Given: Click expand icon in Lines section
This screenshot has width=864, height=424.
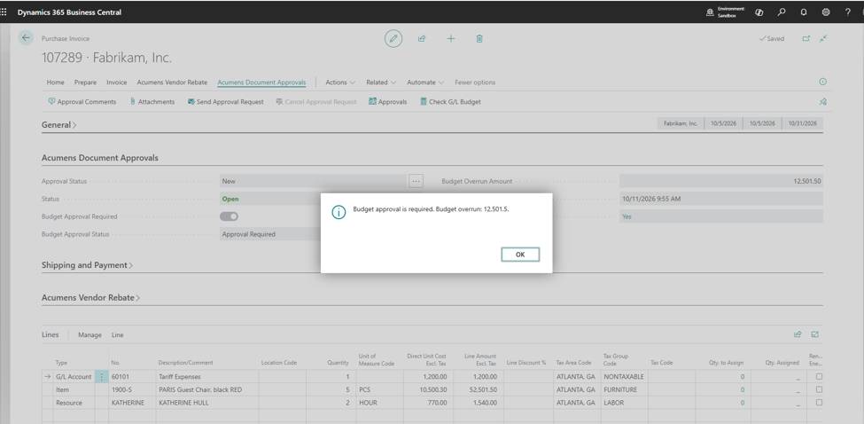Looking at the screenshot, I should (x=815, y=334).
